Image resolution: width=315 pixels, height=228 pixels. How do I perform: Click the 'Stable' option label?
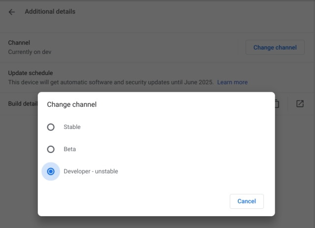[x=72, y=127]
